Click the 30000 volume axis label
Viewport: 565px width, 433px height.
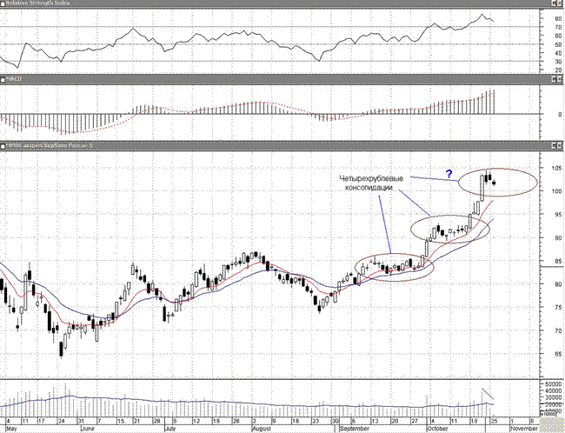tap(554, 397)
